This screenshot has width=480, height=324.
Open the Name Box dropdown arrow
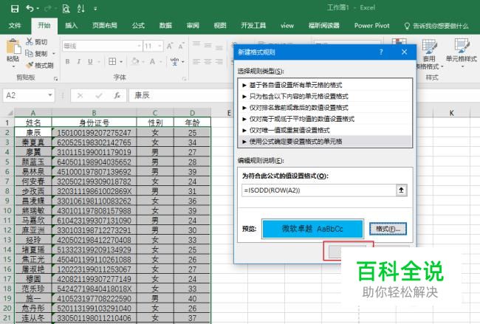click(x=50, y=95)
